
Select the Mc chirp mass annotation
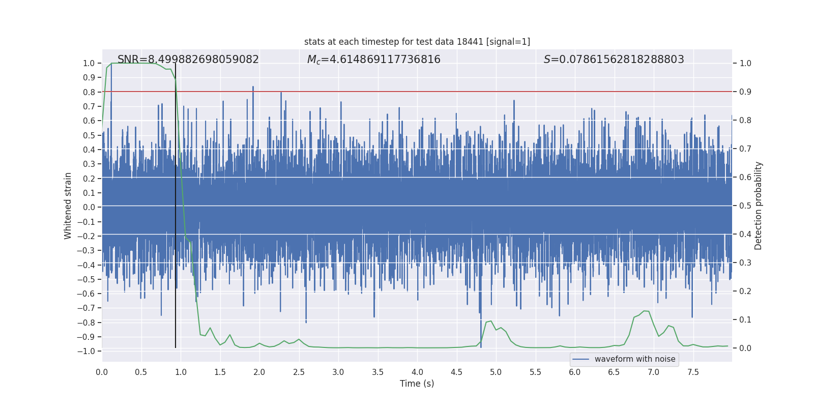pos(373,60)
